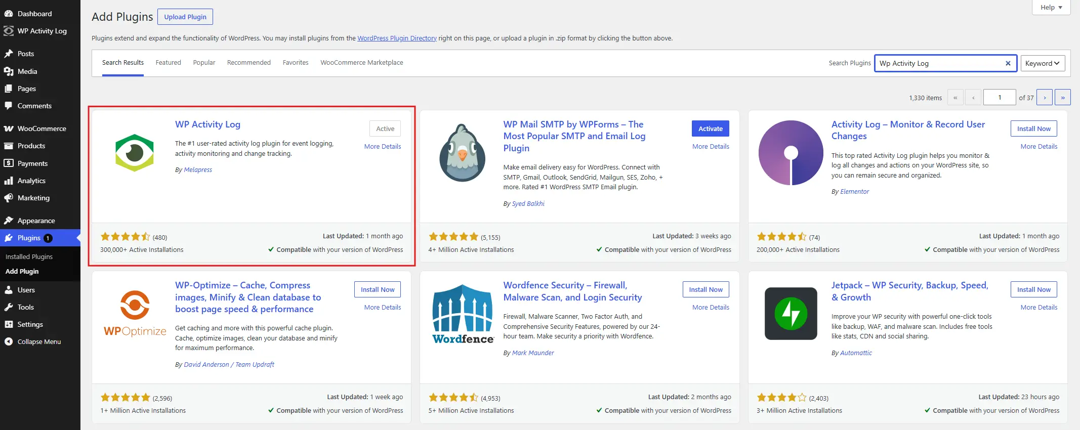Open the Jetpack plugin title link

[x=910, y=291]
